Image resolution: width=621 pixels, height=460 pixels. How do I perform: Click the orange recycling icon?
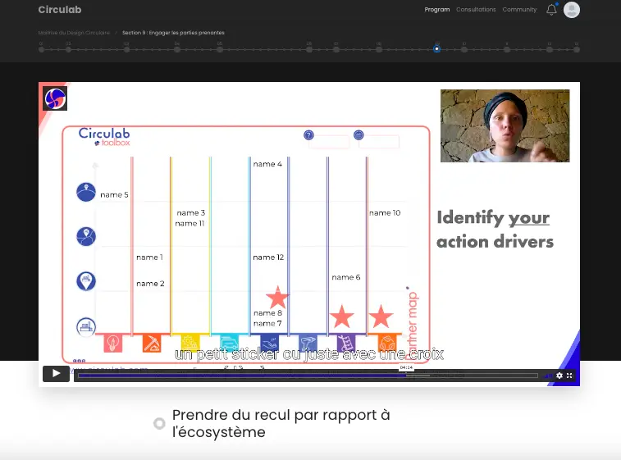tap(387, 343)
